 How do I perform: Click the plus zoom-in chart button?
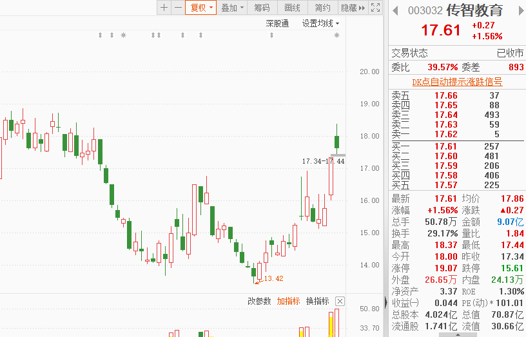pos(164,7)
